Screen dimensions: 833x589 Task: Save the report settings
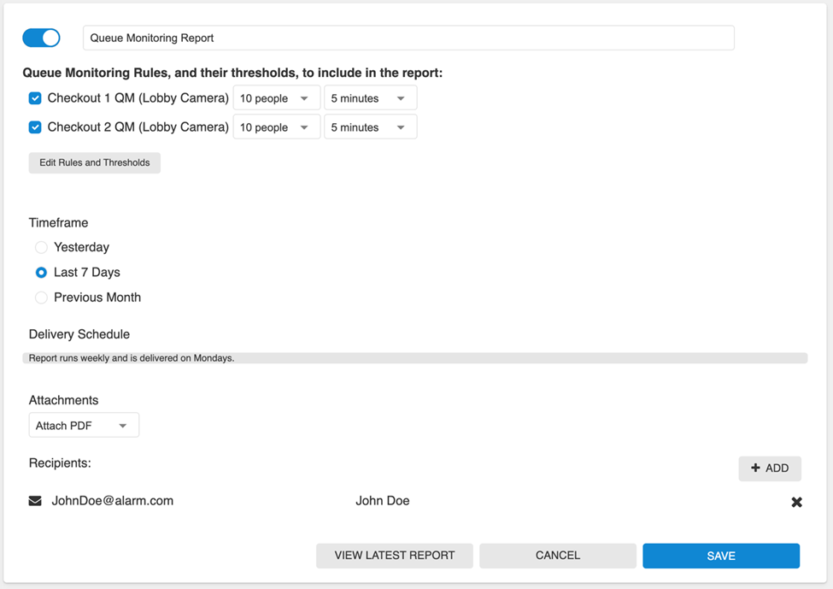coord(721,556)
